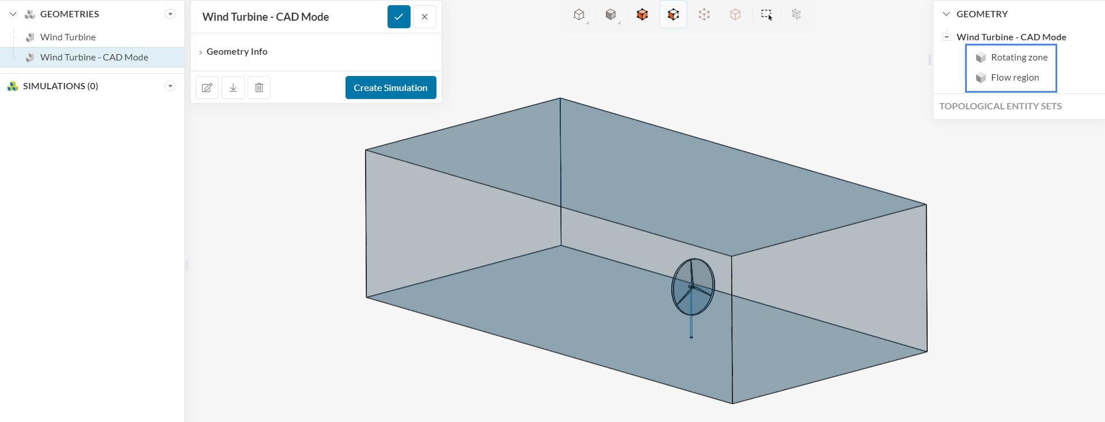Click the wind turbine rotor in viewport
The width and height of the screenshot is (1105, 422).
pyautogui.click(x=693, y=286)
